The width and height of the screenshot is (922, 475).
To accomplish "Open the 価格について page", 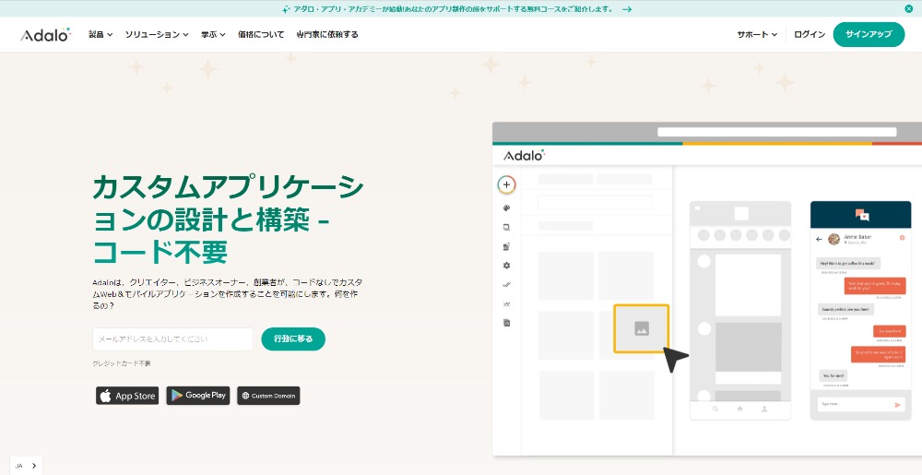I will (261, 35).
